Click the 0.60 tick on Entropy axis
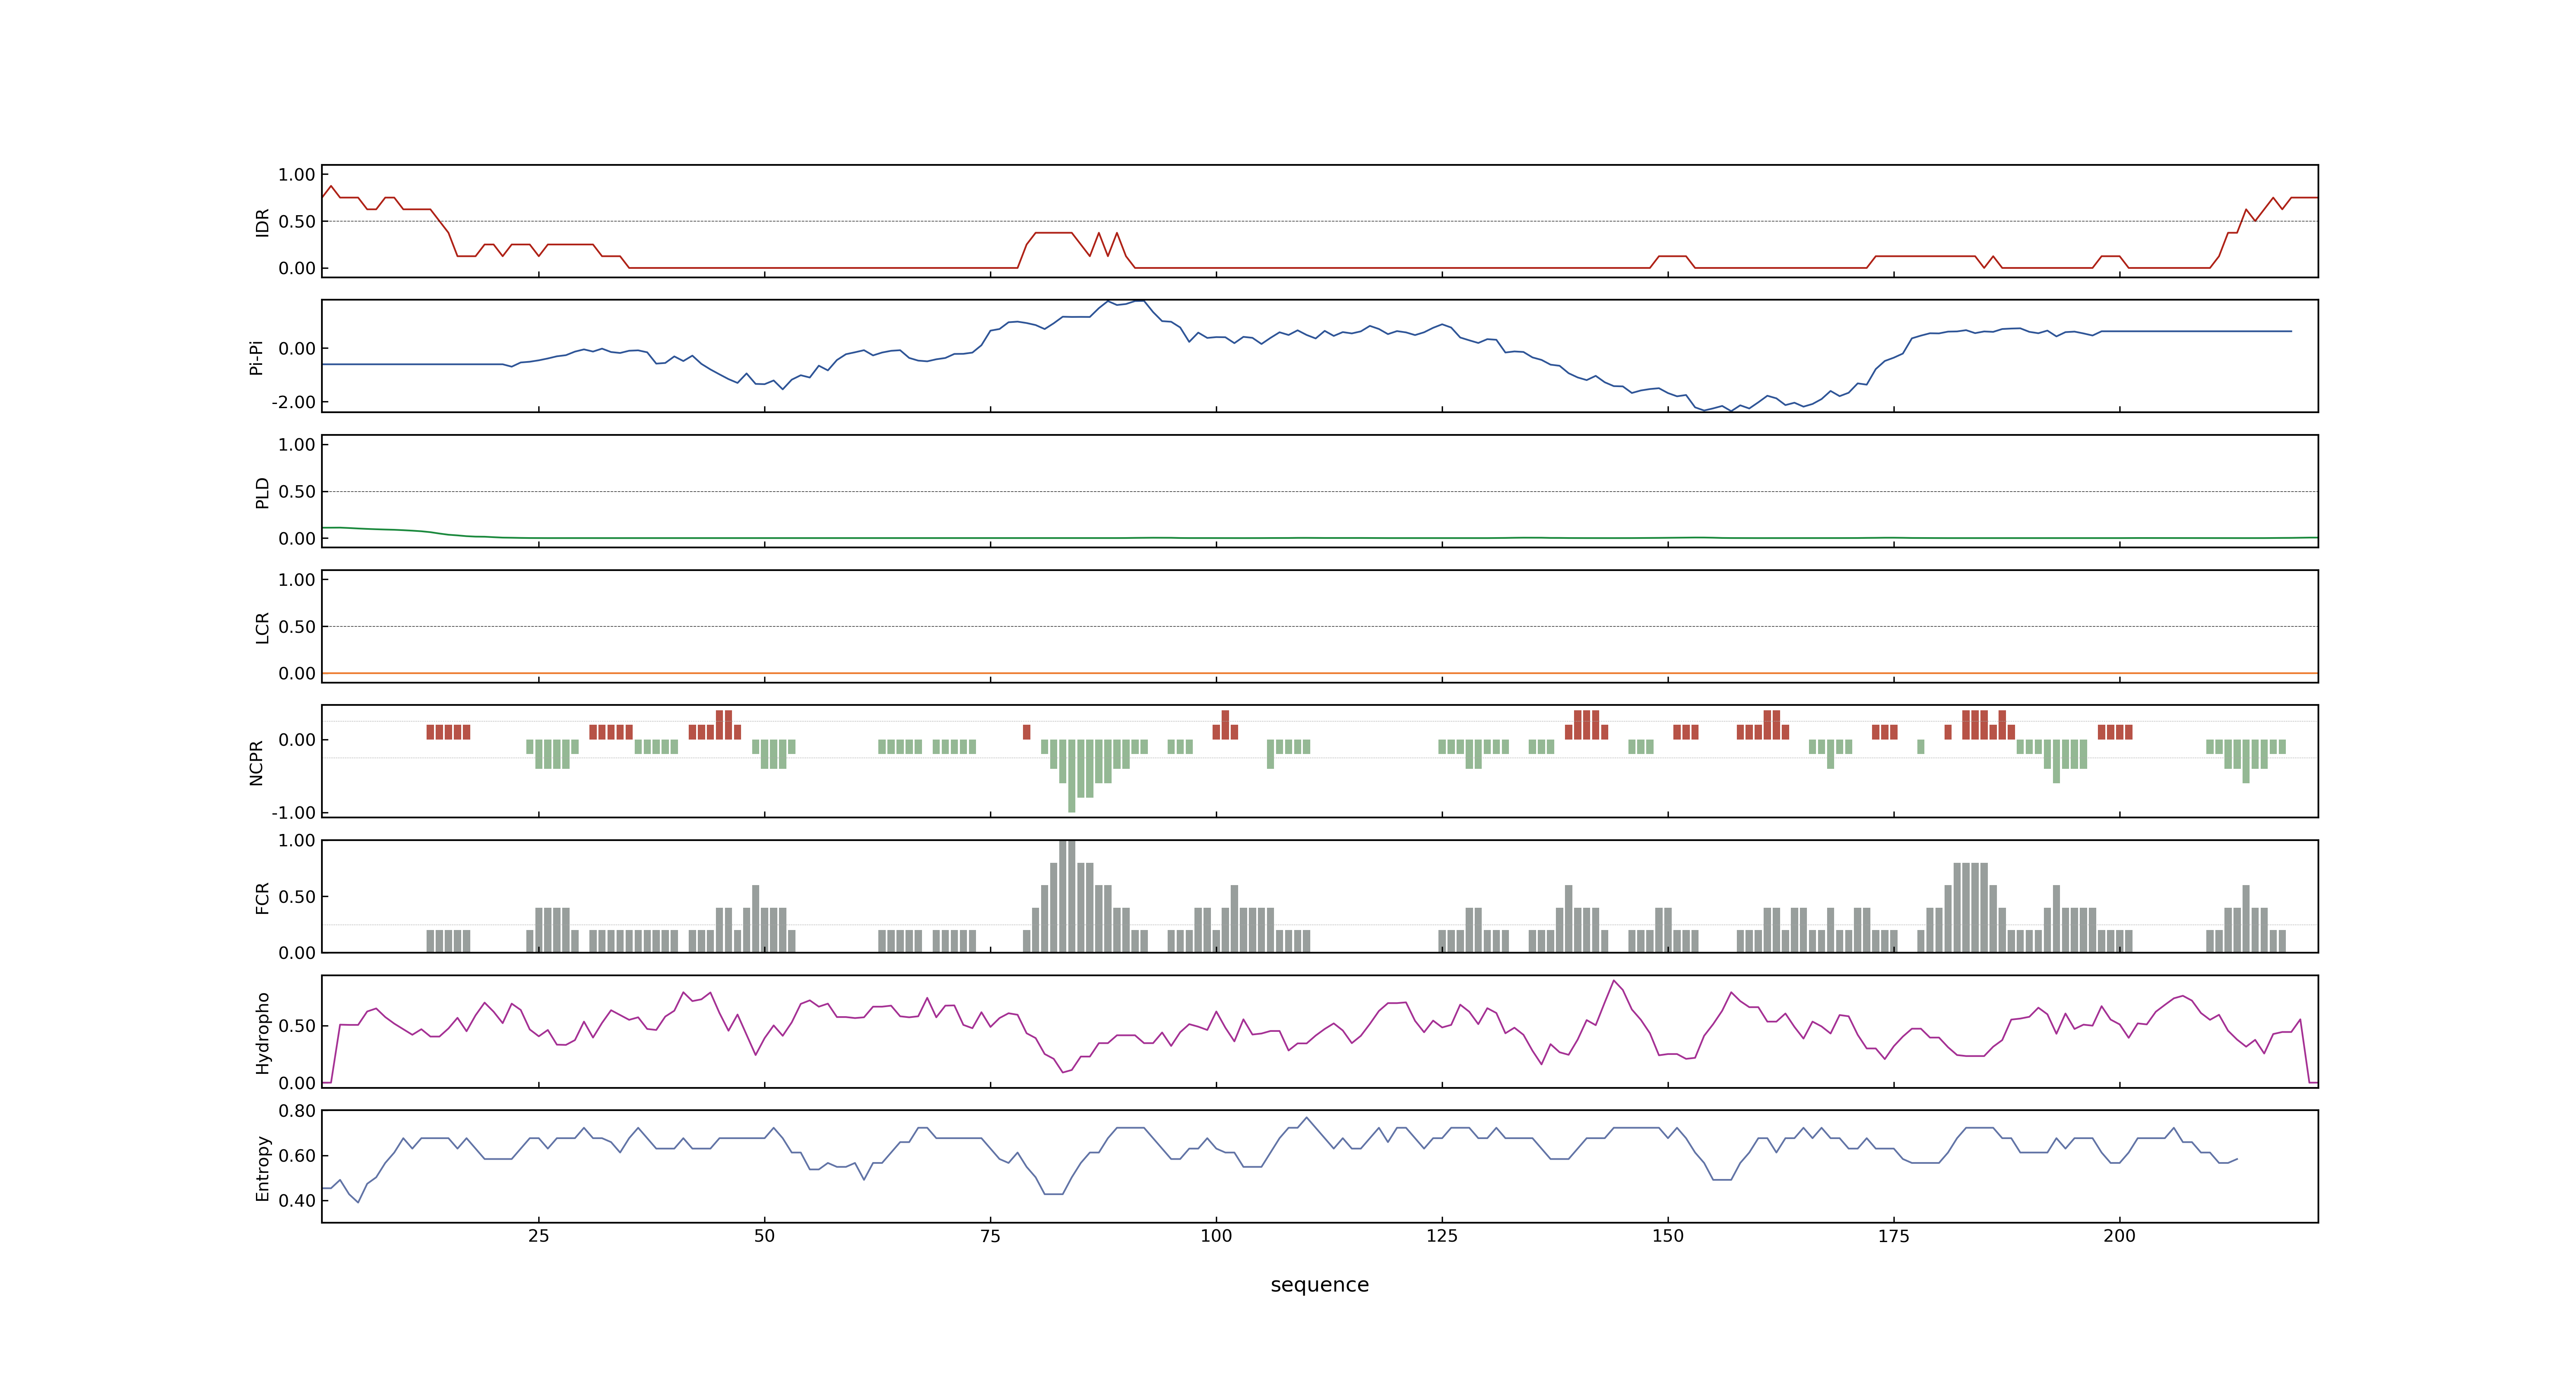Image resolution: width=2576 pixels, height=1374 pixels. coord(297,1155)
